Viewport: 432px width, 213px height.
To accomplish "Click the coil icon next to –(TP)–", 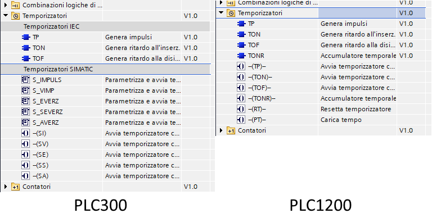I will [x=241, y=66].
